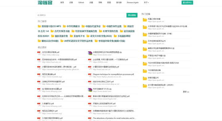This screenshot has height=121, width=222.
Task: Go to the 首页 nav item
Action: click(x=62, y=2)
